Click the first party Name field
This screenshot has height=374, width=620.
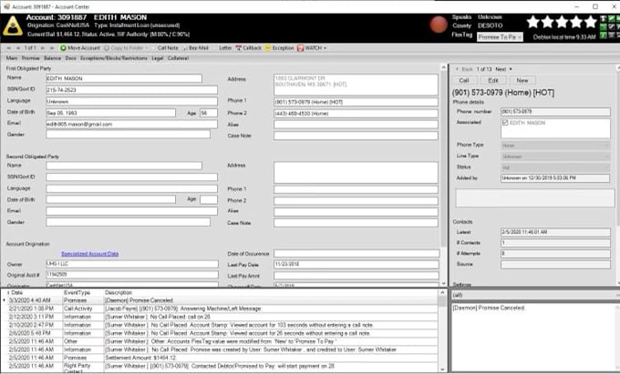[124, 78]
